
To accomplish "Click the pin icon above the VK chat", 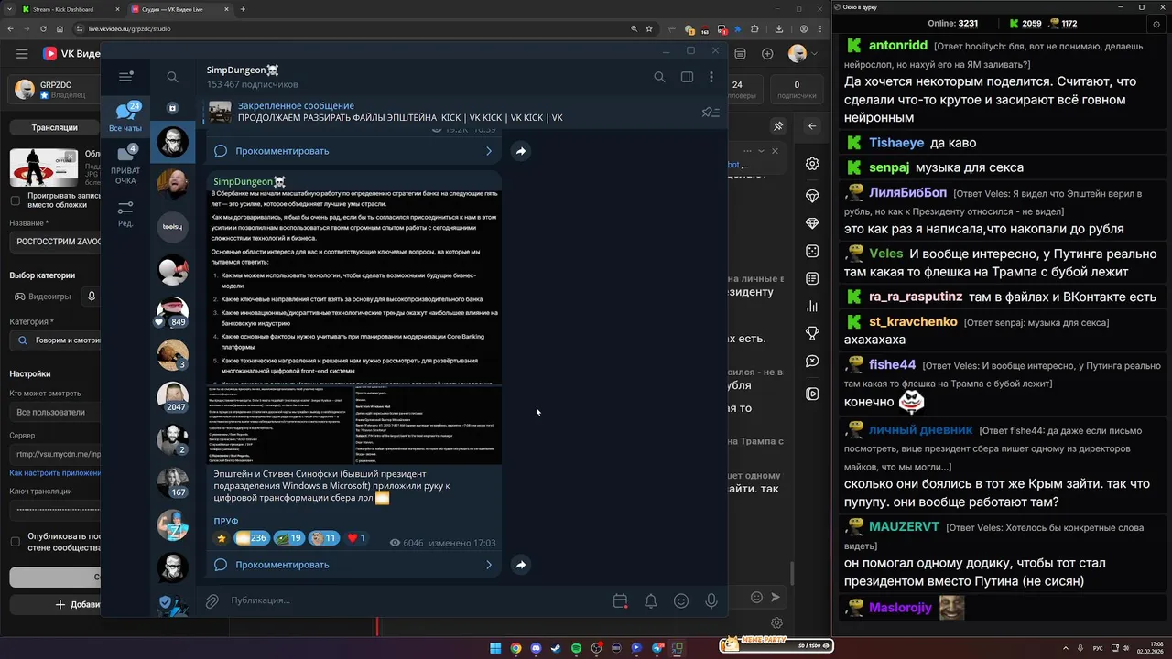I will [778, 126].
